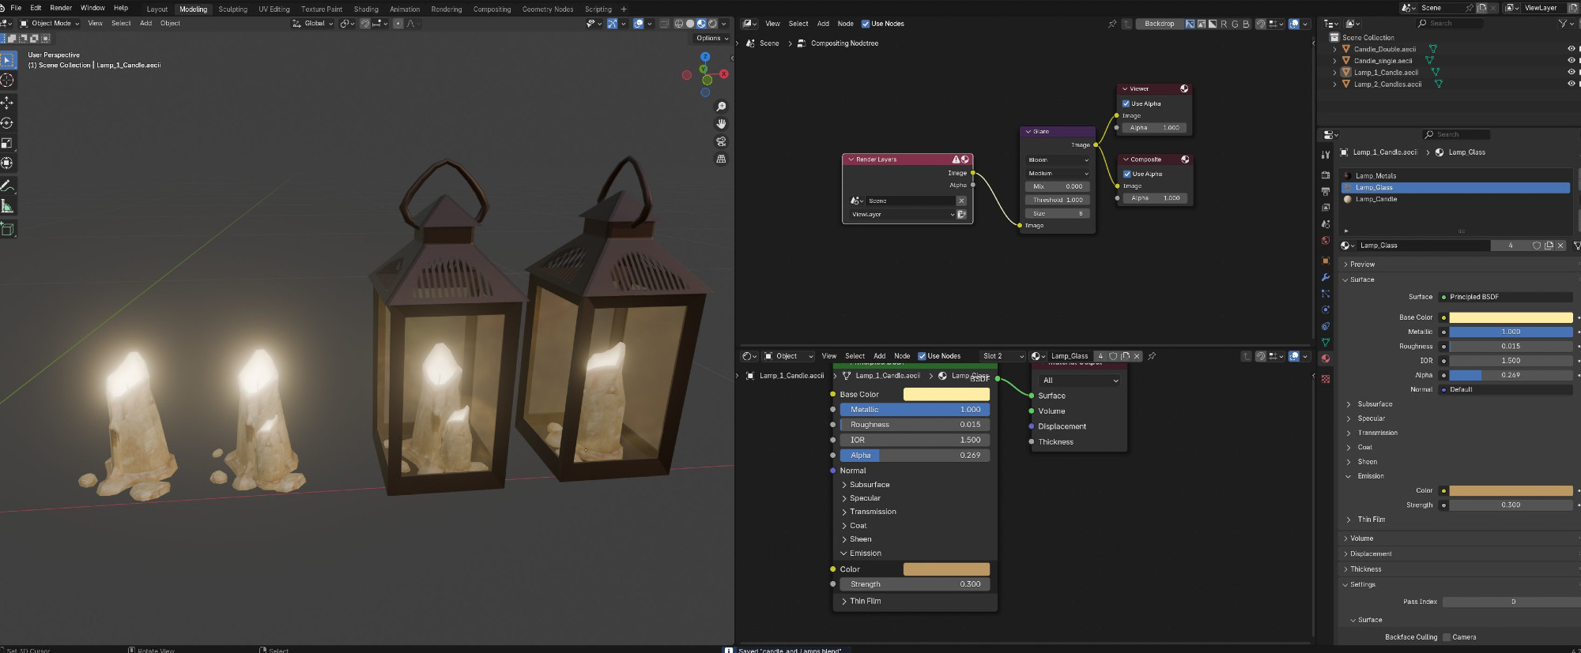Enable Backface Culling Camera checkbox
The image size is (1581, 653).
[x=1447, y=637]
